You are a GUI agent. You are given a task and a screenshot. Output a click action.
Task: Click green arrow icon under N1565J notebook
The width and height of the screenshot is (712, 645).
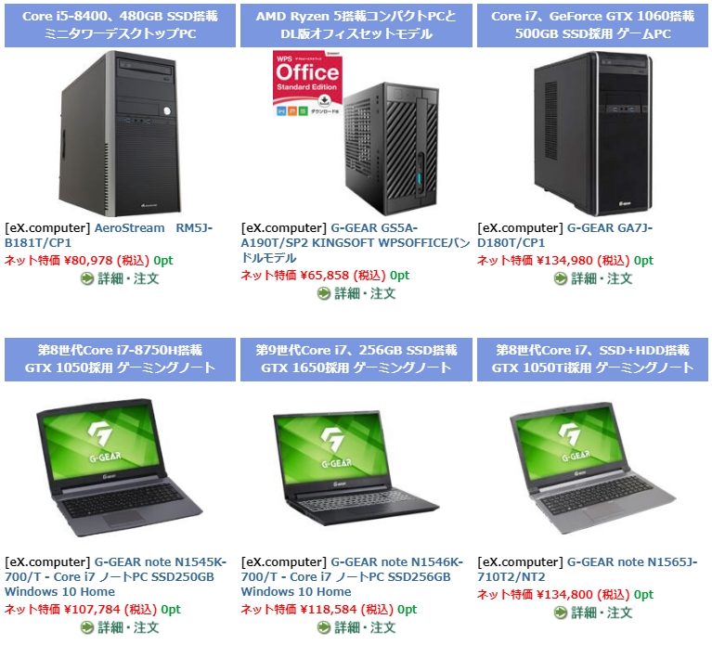click(x=561, y=613)
